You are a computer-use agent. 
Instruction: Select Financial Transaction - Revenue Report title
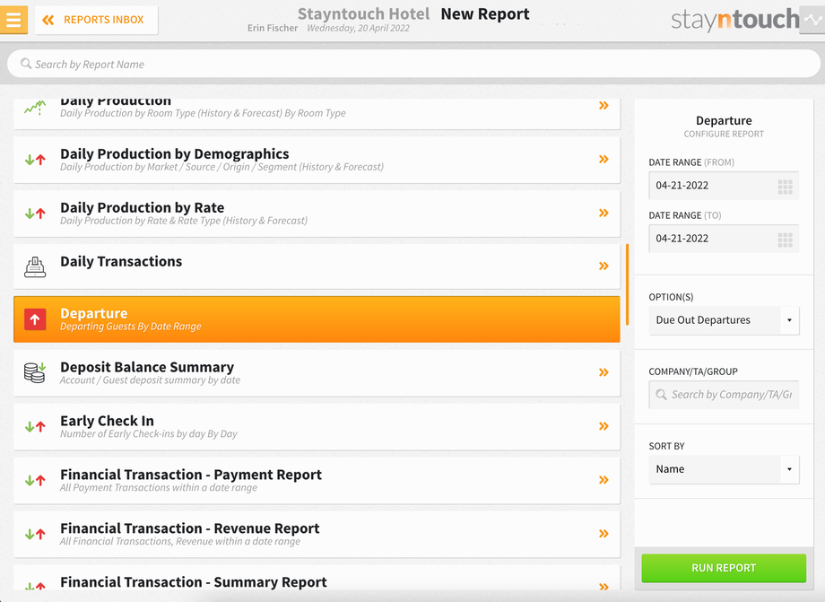189,528
